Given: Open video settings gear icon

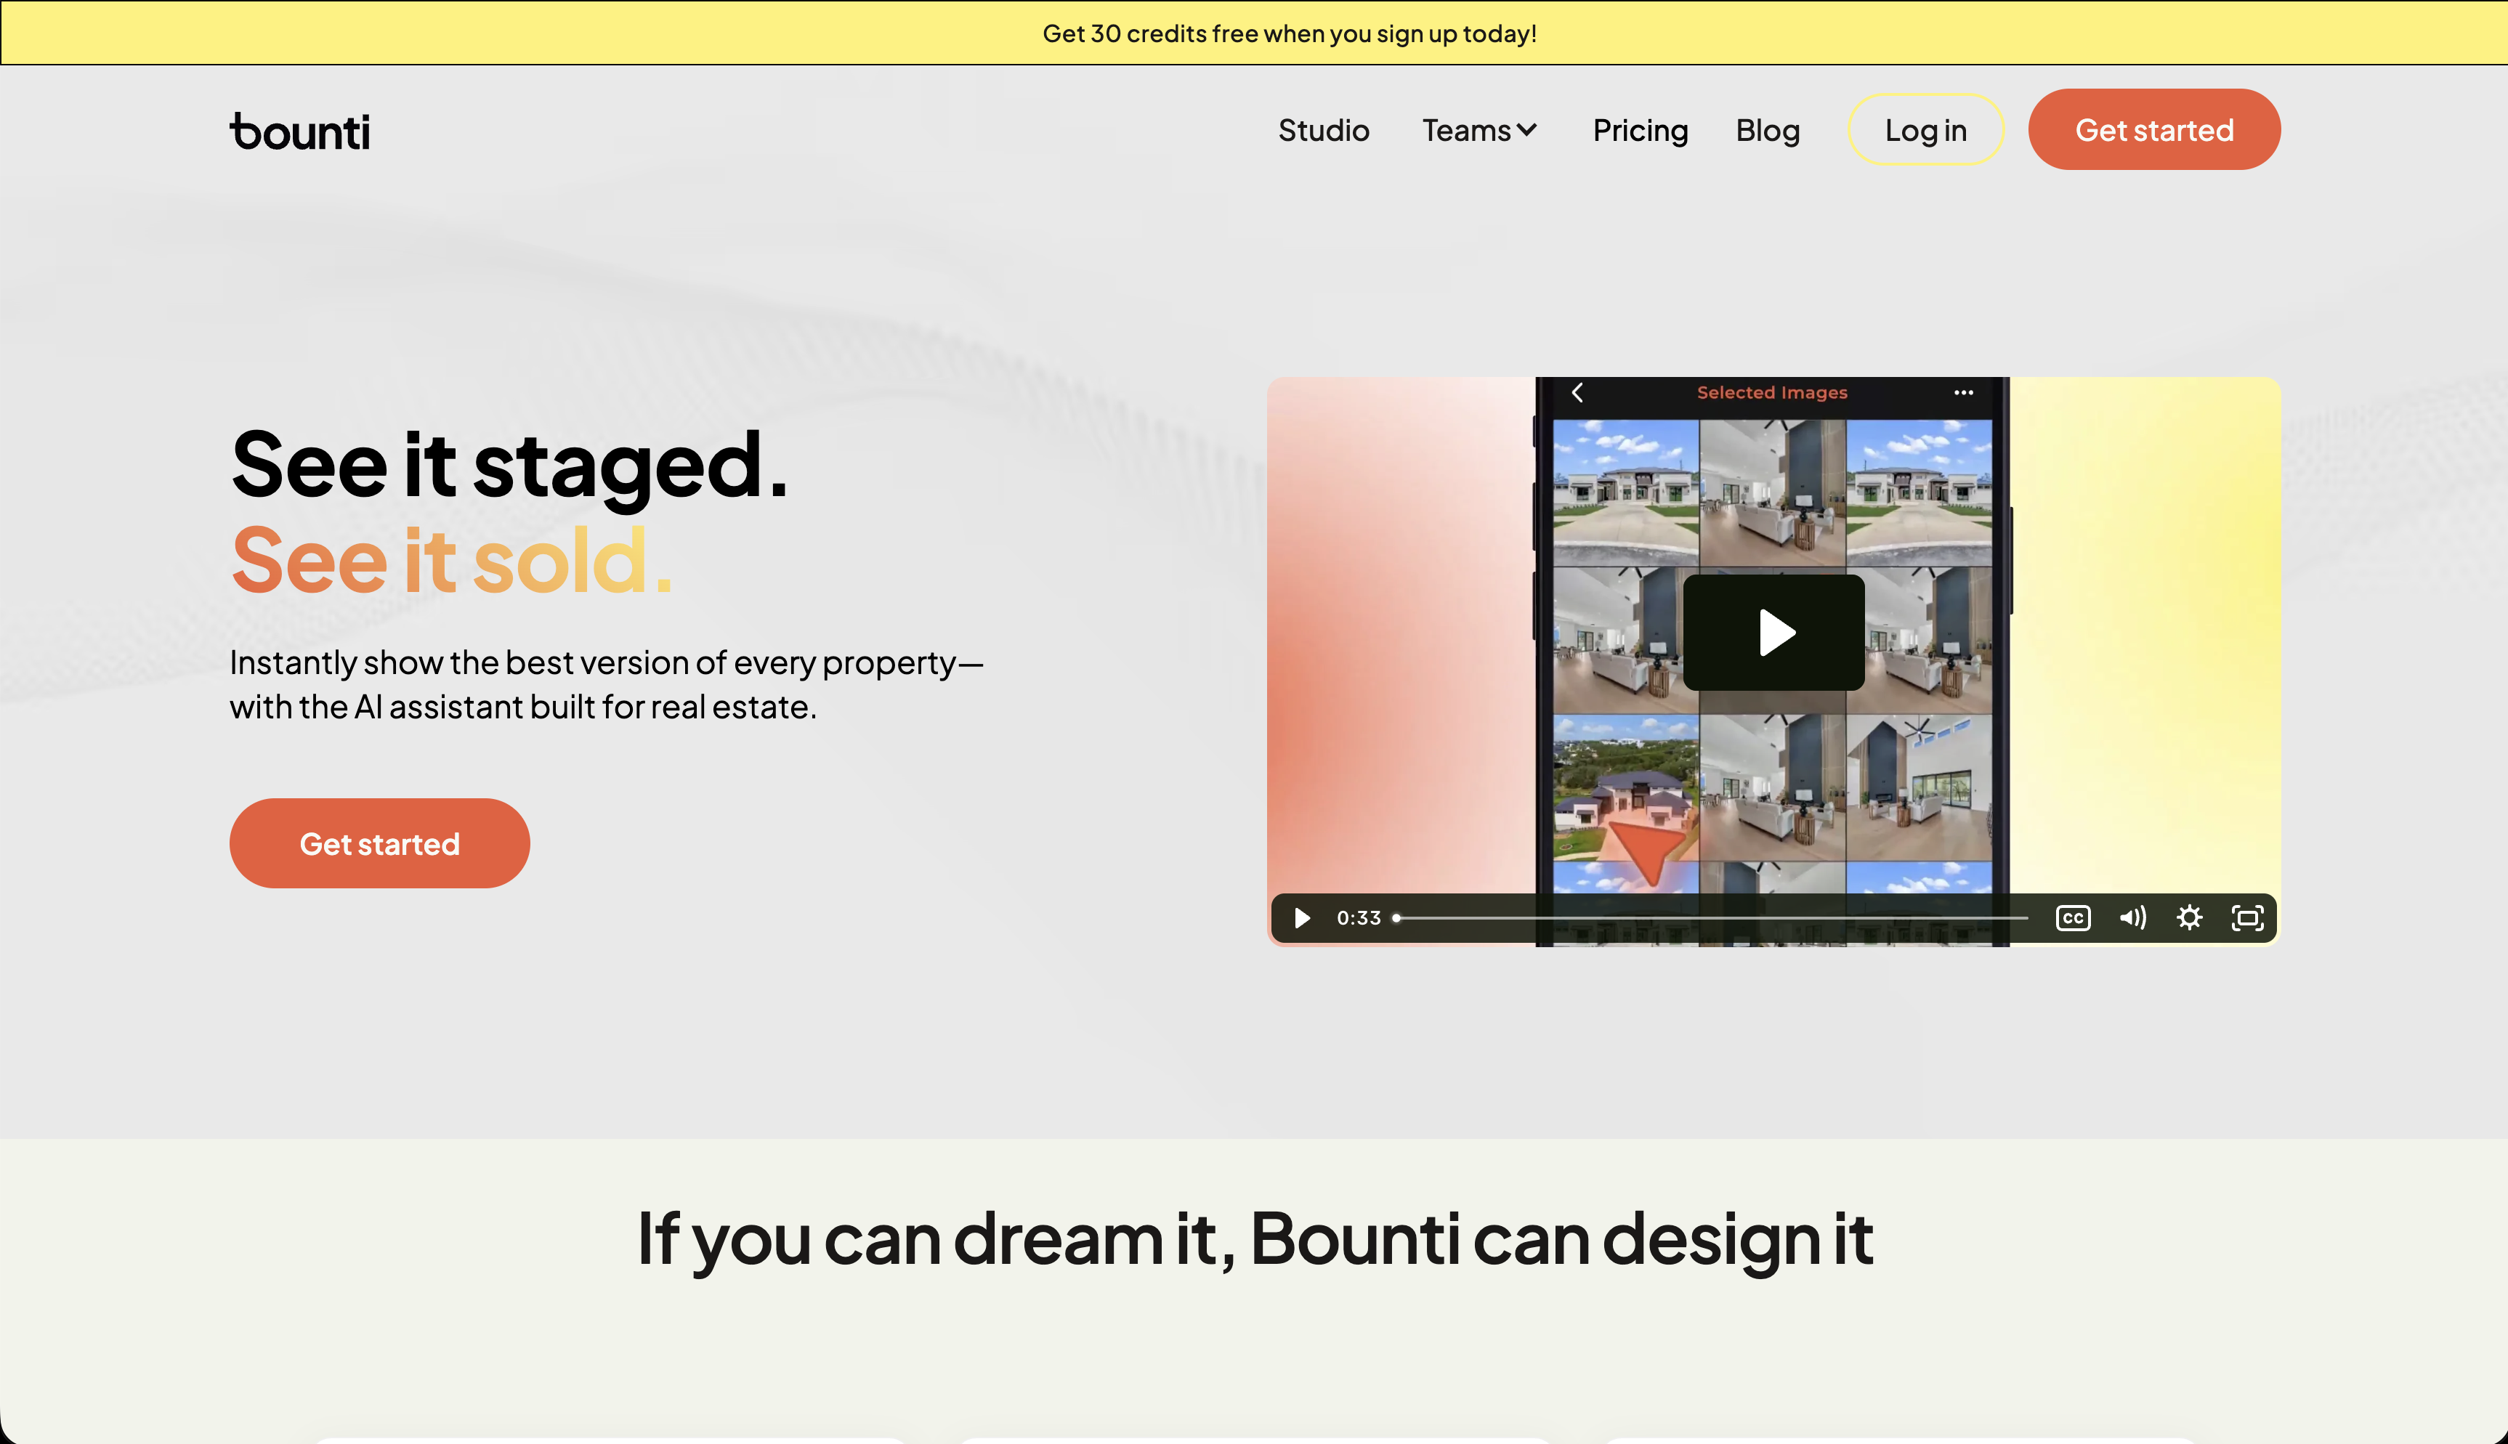Looking at the screenshot, I should (x=2190, y=918).
